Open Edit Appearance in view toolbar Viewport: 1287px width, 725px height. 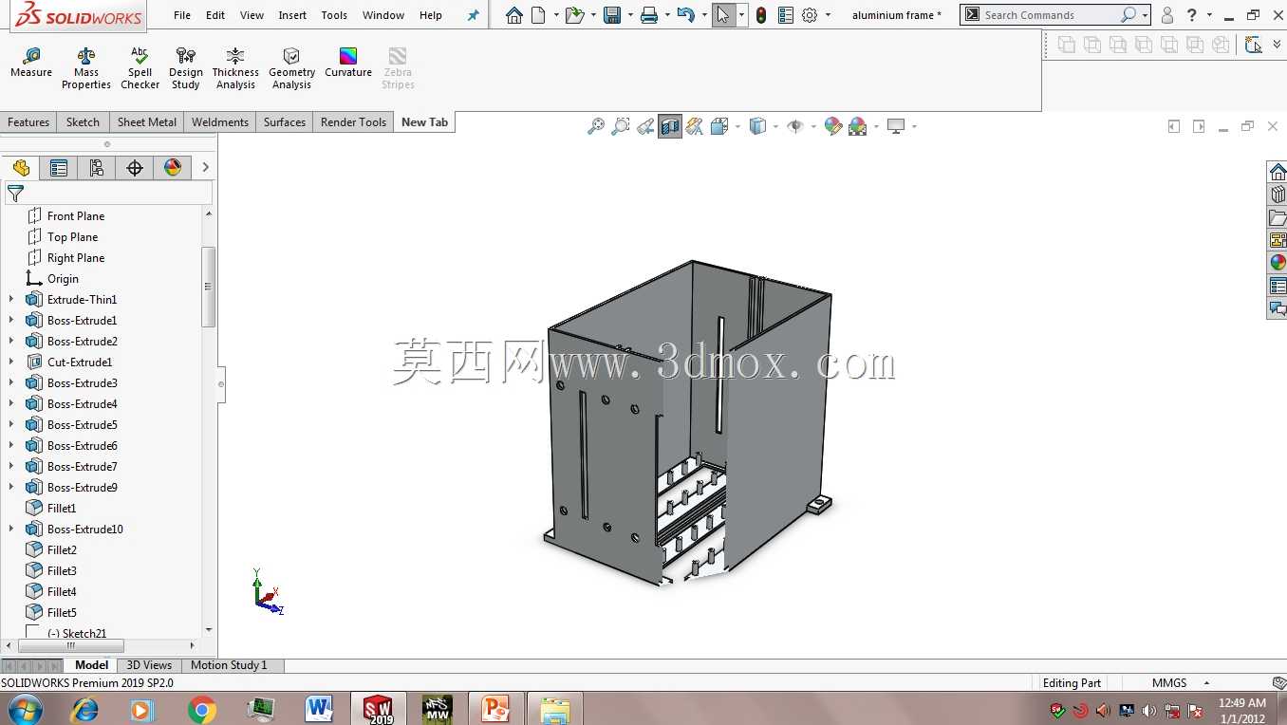[x=832, y=126]
